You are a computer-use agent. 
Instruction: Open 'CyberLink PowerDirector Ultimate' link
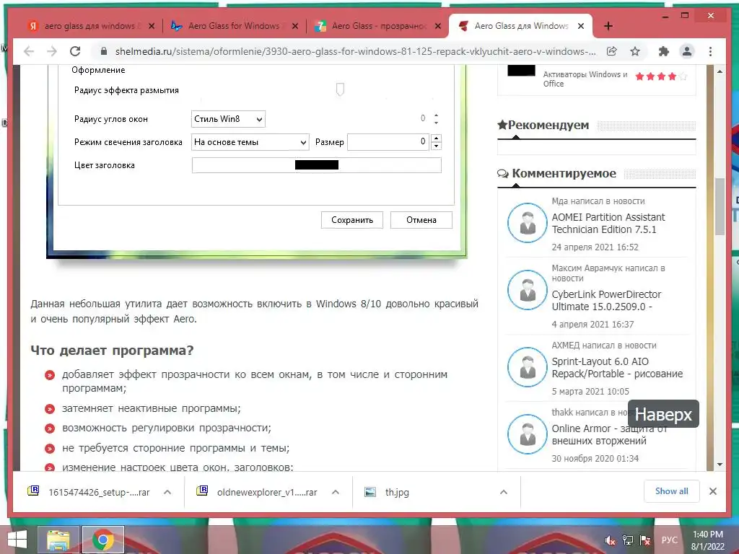click(606, 301)
